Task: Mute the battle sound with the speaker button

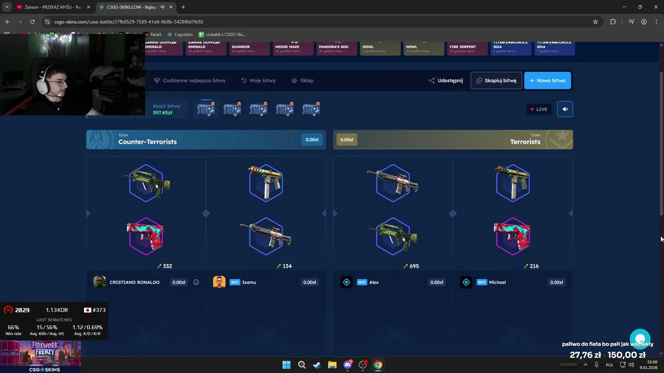Action: click(565, 109)
